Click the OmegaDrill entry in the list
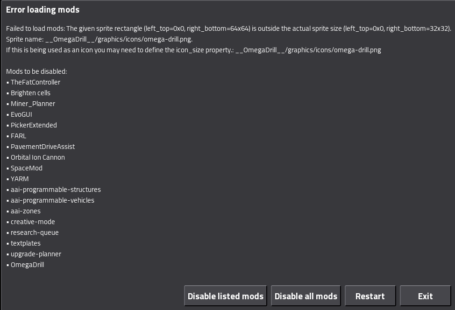455x310 pixels. pyautogui.click(x=27, y=264)
